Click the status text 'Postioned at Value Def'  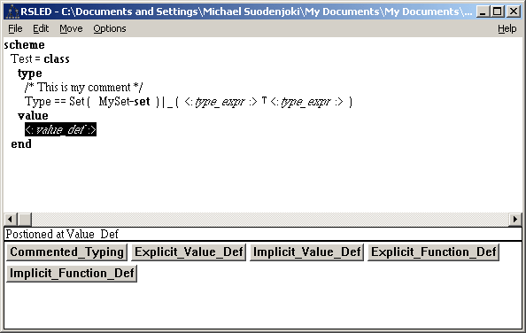point(62,234)
